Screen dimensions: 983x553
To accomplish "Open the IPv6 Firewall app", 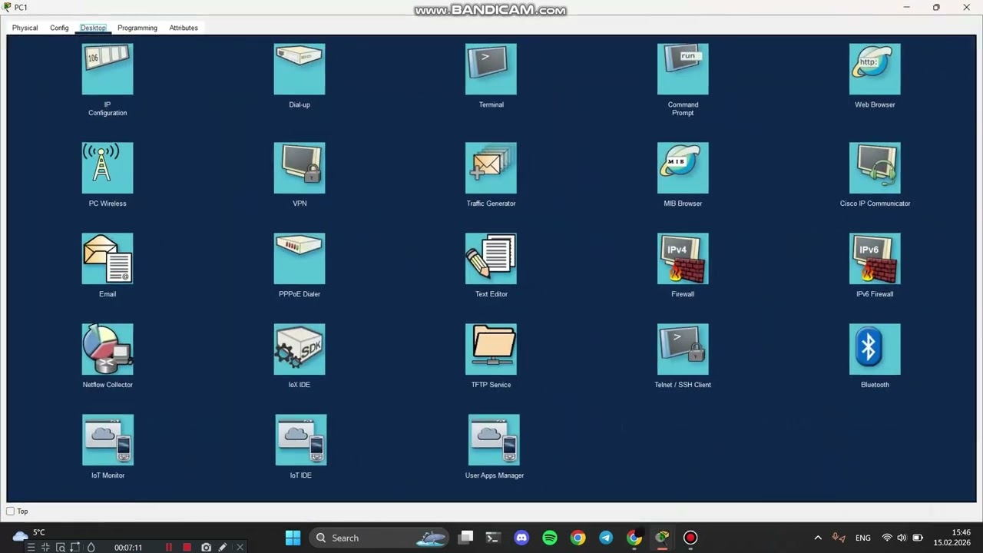I will (x=875, y=258).
